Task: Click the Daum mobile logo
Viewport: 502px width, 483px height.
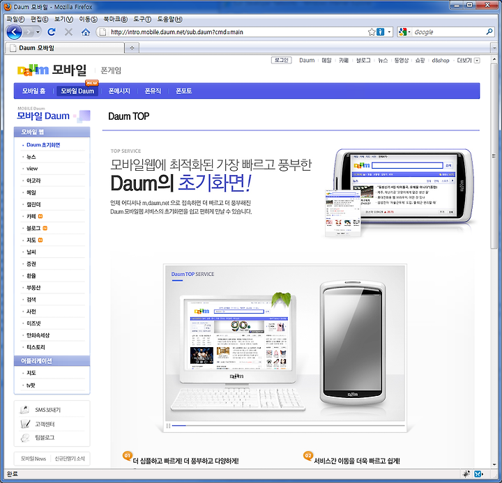Action: click(52, 70)
